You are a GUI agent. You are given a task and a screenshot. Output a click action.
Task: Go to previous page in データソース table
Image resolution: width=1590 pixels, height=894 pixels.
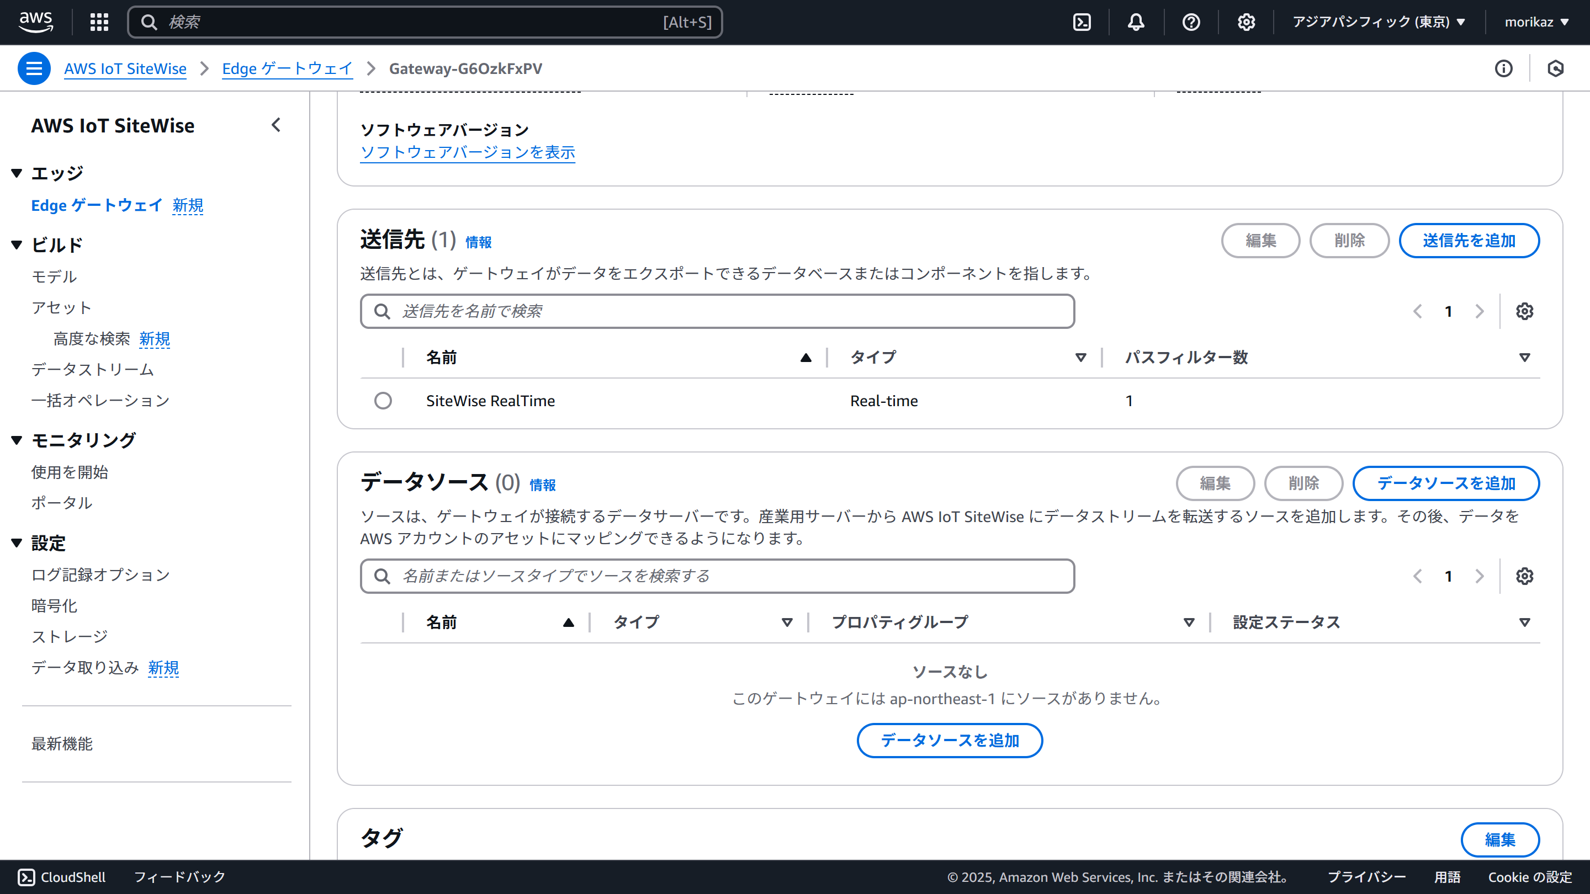point(1418,576)
